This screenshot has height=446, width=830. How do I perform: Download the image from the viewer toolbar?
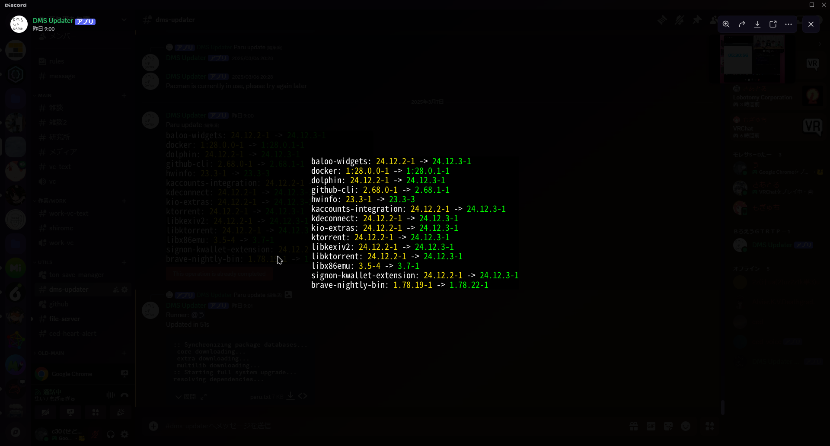pyautogui.click(x=757, y=24)
